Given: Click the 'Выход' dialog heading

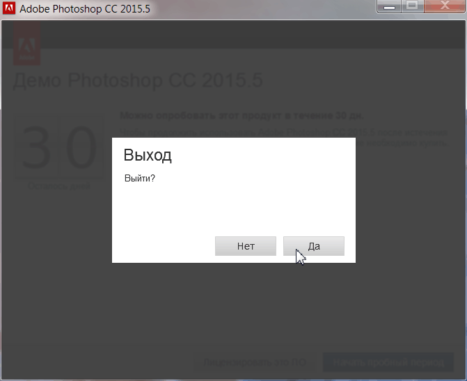Looking at the screenshot, I should click(x=148, y=155).
